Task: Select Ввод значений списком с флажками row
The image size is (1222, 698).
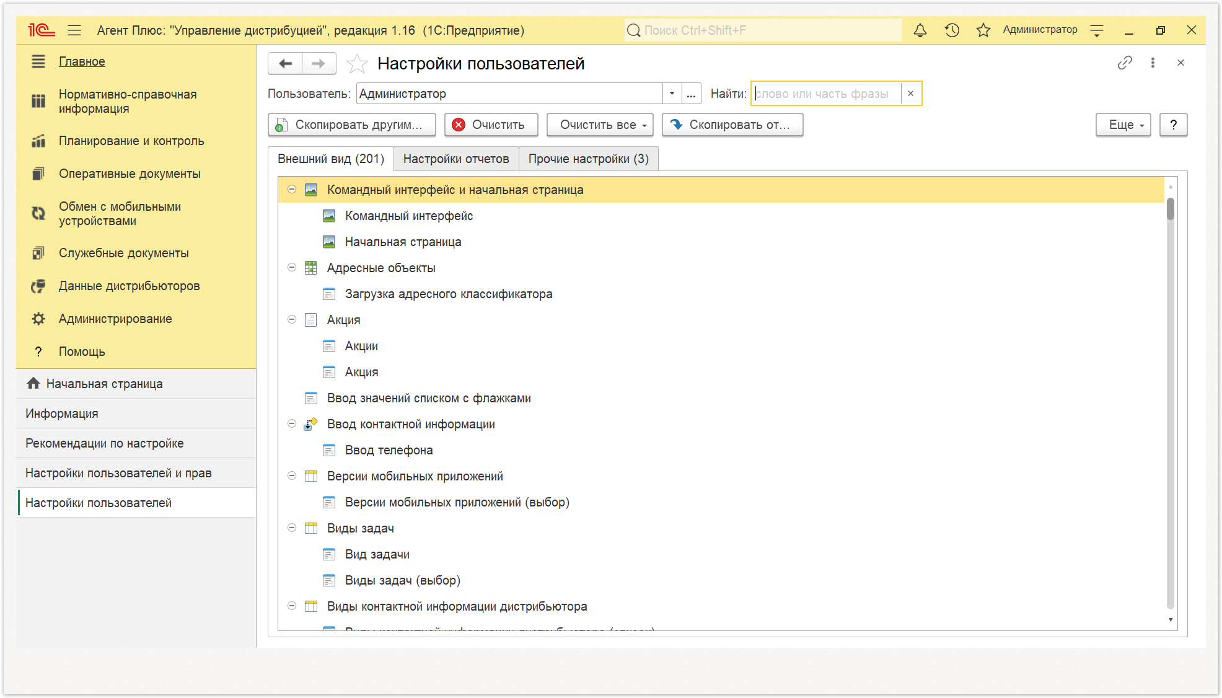Action: click(721, 398)
